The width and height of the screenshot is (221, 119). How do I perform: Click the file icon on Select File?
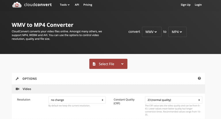pos(94,64)
